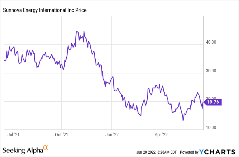Click the Jan '22 axis label
This screenshot has height=157, width=239.
pyautogui.click(x=112, y=134)
